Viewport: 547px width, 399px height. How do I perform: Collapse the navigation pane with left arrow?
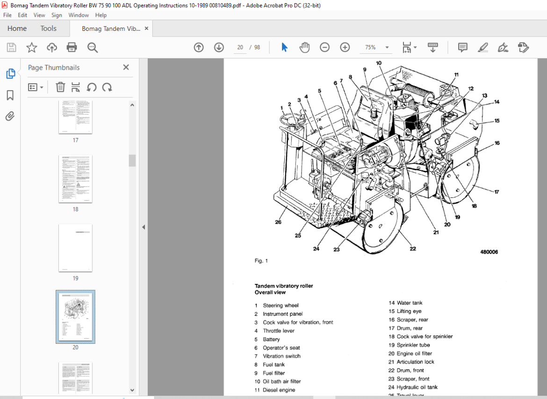click(144, 227)
